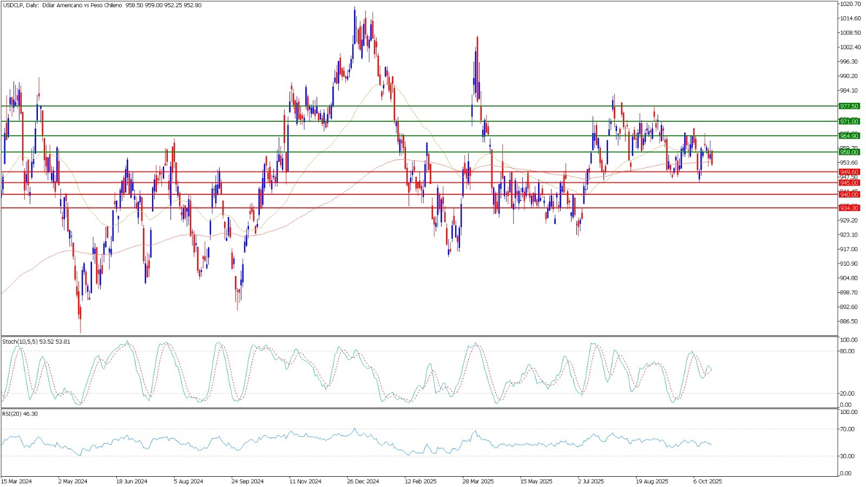Screen dimensions: 866x487
Task: Click the 6 Oct 2025 date marker
Action: tap(707, 481)
